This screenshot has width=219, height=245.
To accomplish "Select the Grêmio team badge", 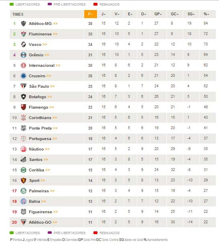I will (23, 55).
